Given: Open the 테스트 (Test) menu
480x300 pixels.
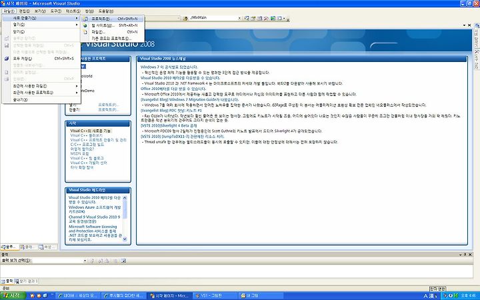Looking at the screenshot, I should tap(73, 11).
